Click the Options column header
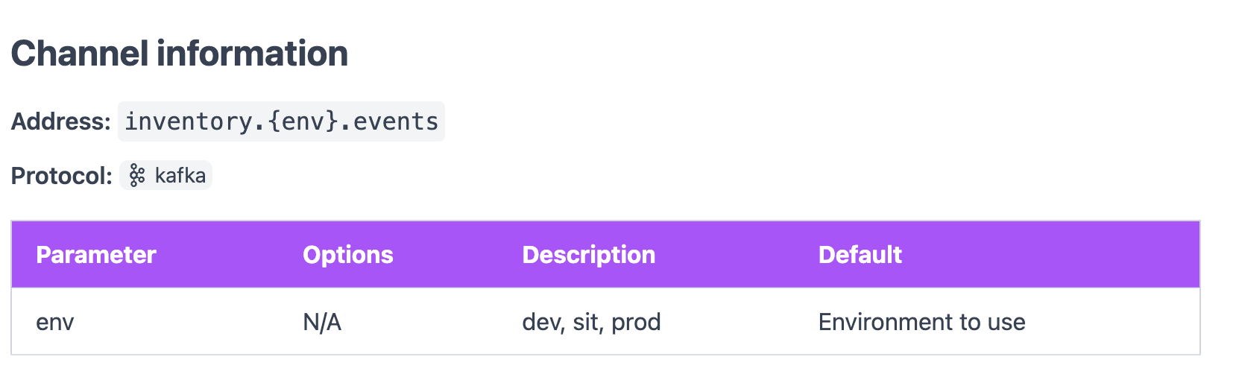Viewport: 1236px width, 386px height. pos(348,255)
